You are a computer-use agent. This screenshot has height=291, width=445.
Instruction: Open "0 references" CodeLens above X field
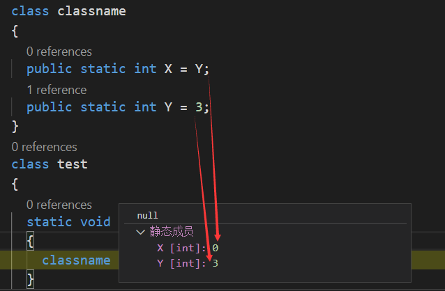59,52
